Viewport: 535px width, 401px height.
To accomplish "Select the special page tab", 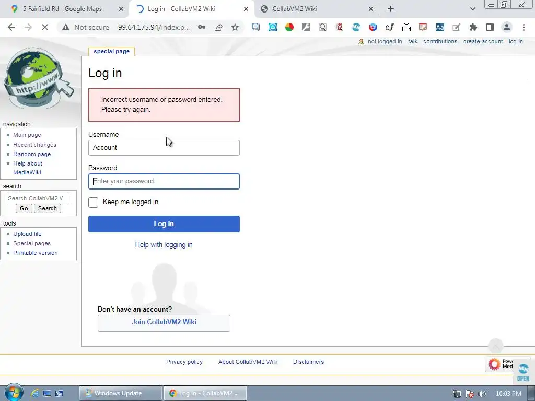I will coord(112,52).
